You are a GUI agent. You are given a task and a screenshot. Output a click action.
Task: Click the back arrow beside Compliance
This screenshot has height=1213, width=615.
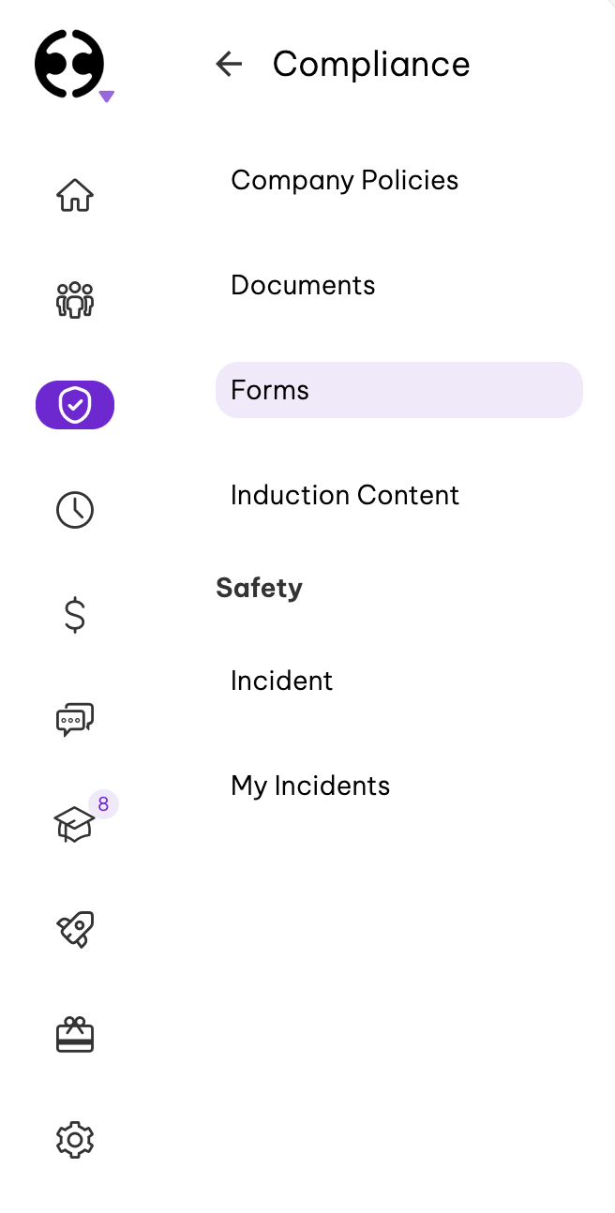229,64
